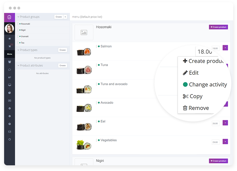This screenshot has height=171, width=237.
Task: Click the Eel roll thumbnail
Action: (x=84, y=127)
